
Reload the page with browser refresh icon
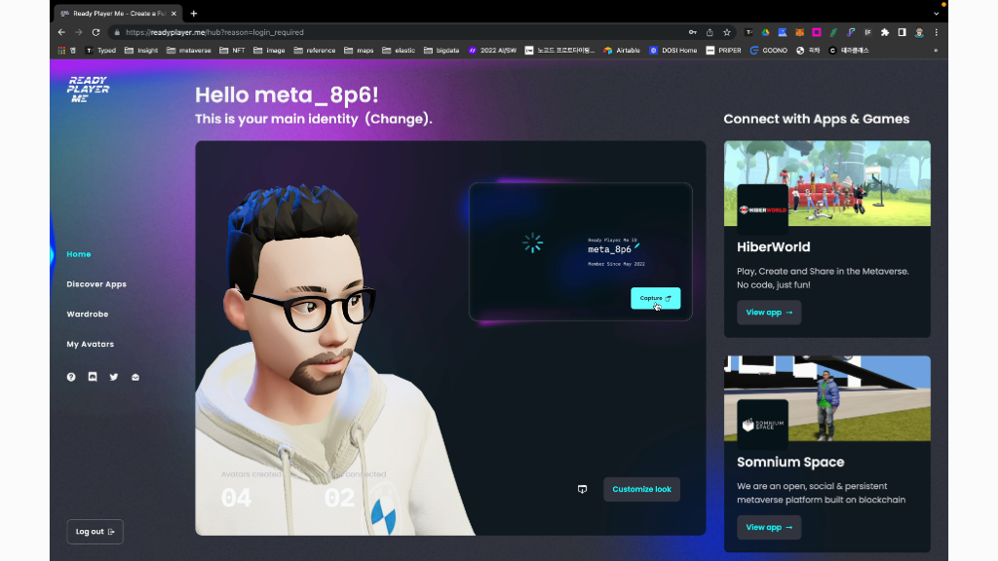pos(96,32)
